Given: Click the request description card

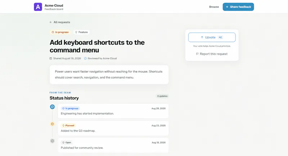Looking at the screenshot, I should tap(109, 75).
